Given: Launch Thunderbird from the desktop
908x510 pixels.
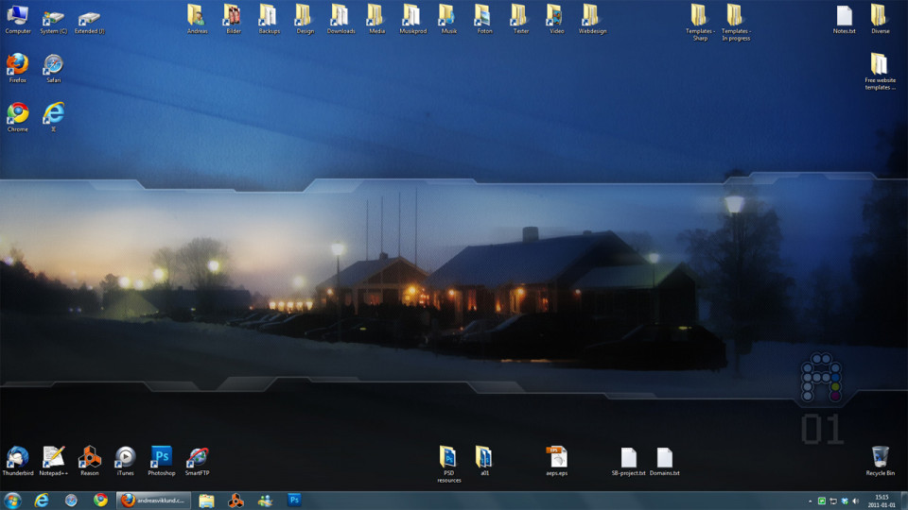Looking at the screenshot, I should pyautogui.click(x=17, y=461).
